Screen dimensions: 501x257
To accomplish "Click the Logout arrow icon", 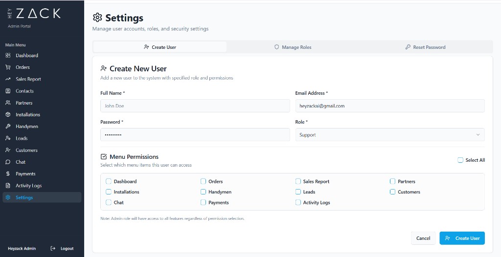I will pos(53,248).
